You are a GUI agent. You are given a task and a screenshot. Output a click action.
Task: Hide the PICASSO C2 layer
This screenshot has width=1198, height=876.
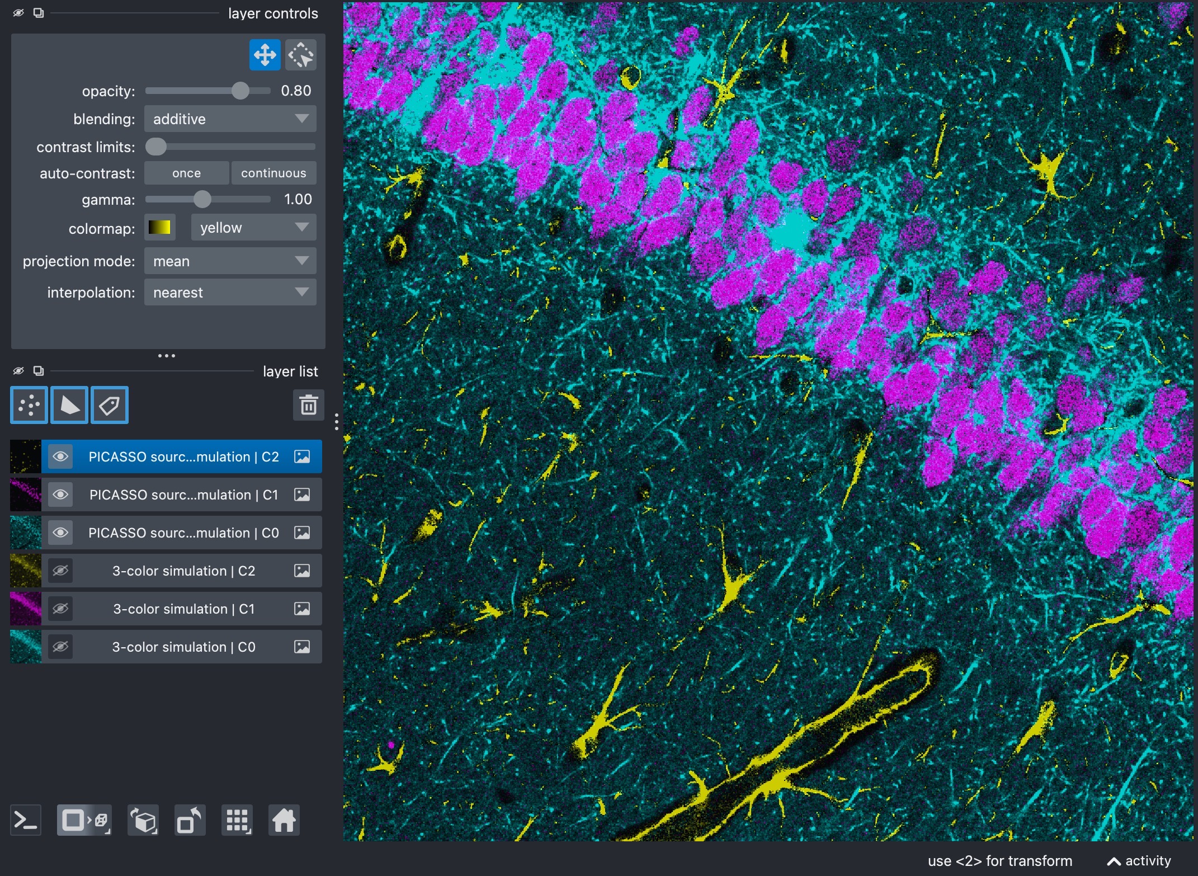tap(60, 456)
